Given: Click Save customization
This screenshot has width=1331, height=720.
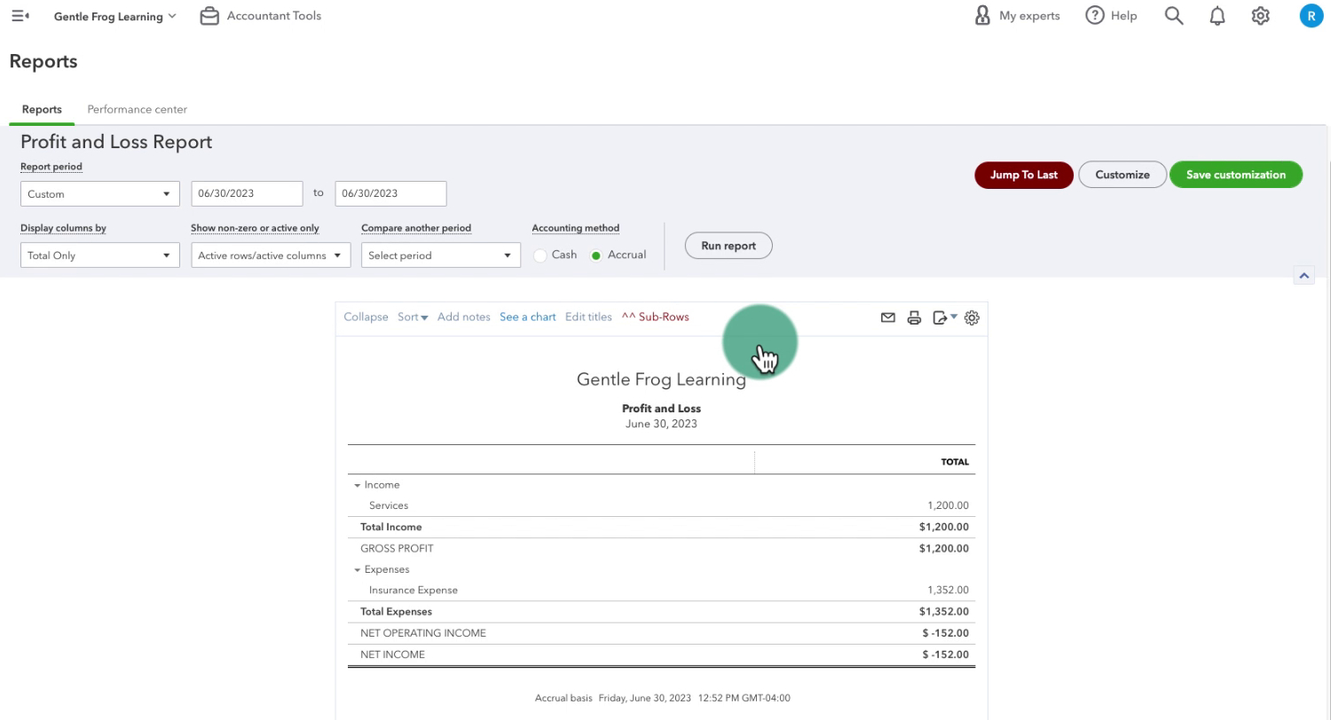Looking at the screenshot, I should (x=1236, y=175).
